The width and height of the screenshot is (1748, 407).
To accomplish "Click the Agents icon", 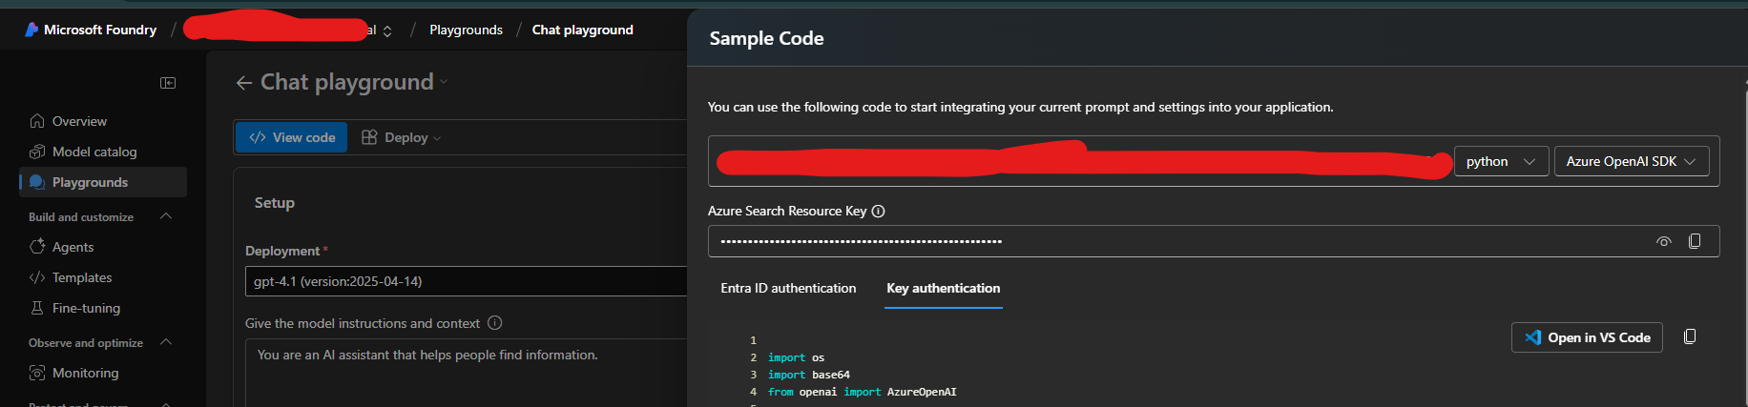I will coord(37,247).
